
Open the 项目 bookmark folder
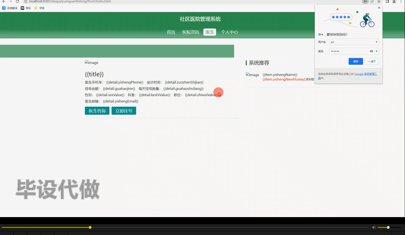point(40,8)
